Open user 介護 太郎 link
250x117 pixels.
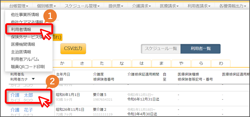tap(22, 95)
